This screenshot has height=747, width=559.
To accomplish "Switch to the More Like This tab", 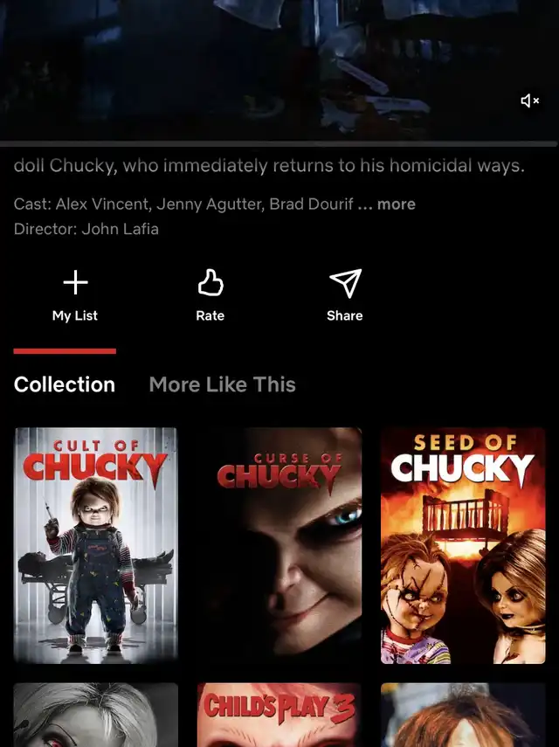I will (223, 384).
